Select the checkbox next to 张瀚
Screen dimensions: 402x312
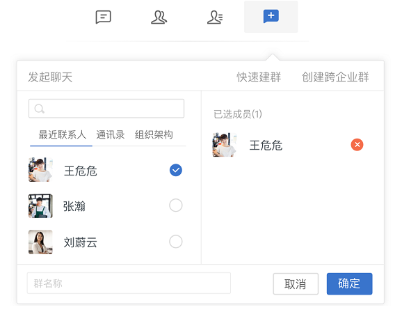tap(176, 205)
